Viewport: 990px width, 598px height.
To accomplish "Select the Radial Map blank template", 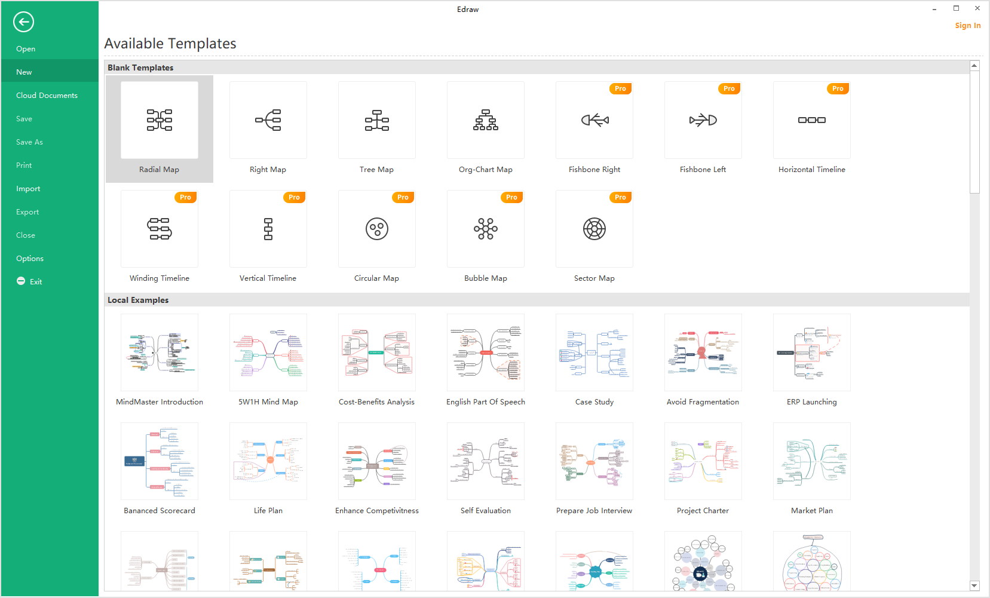I will point(160,121).
